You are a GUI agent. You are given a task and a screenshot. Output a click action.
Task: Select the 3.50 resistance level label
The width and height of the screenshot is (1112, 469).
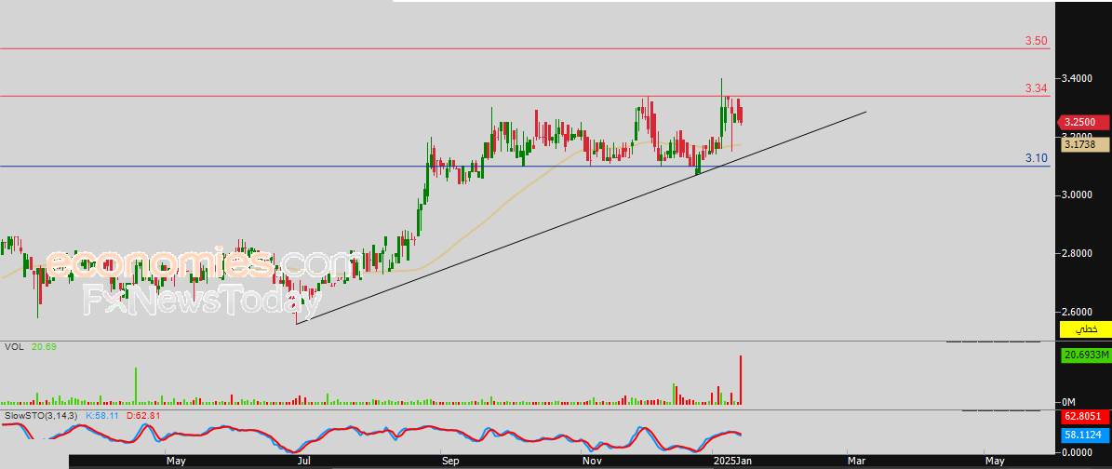pos(1036,41)
